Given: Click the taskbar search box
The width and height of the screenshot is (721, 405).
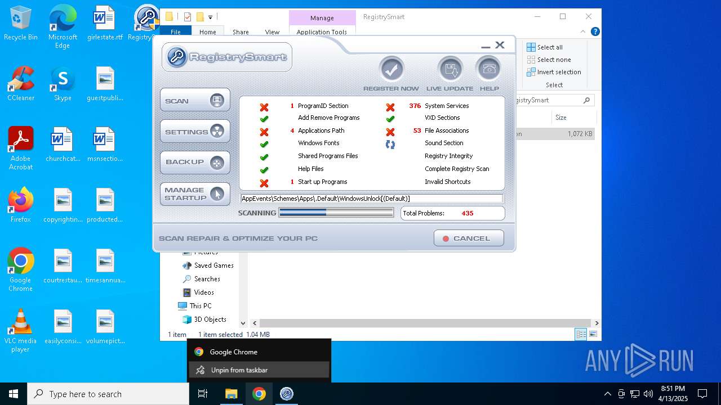Looking at the screenshot, I should 108,394.
